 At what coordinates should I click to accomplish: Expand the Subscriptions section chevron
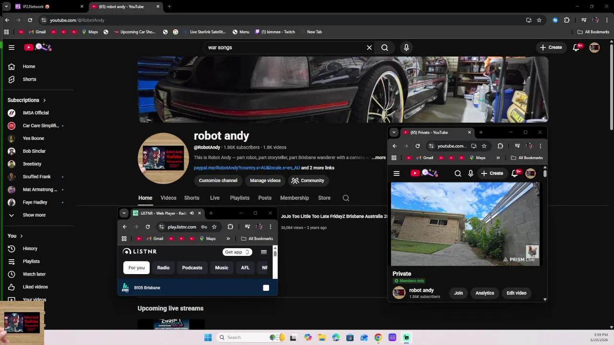click(x=45, y=100)
